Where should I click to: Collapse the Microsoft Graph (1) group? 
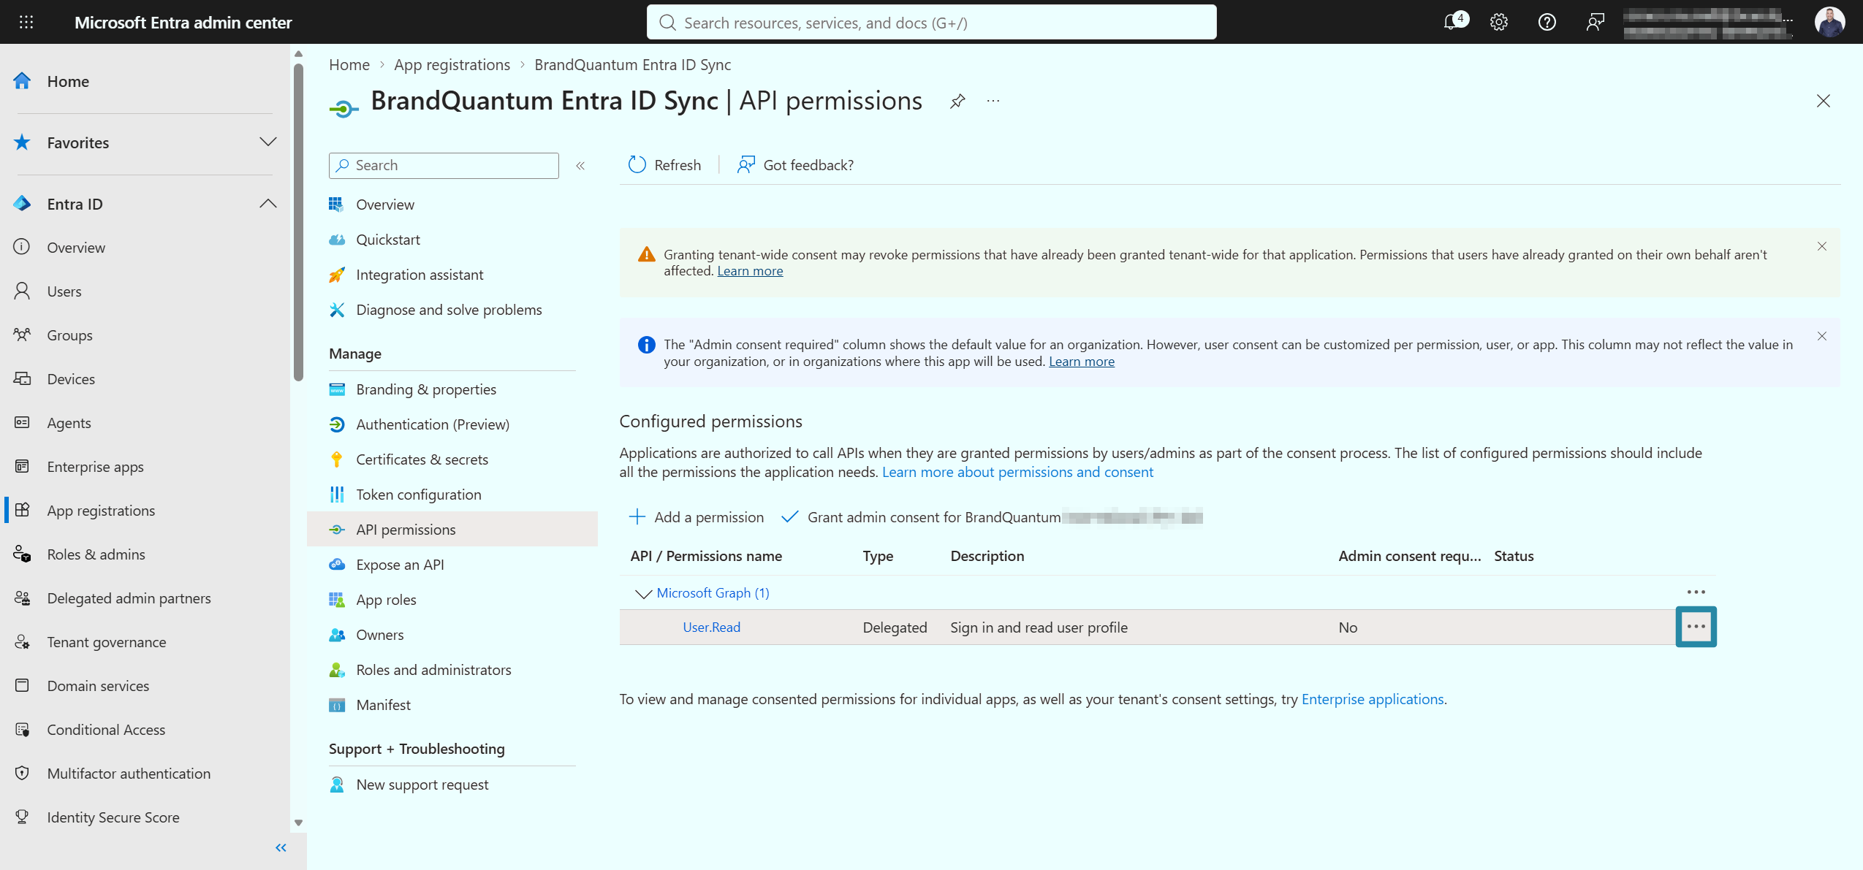click(643, 593)
